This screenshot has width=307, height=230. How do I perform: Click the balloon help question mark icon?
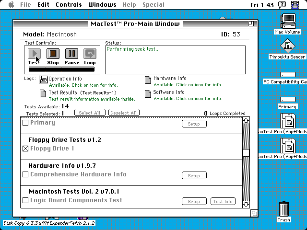pos(282,4)
